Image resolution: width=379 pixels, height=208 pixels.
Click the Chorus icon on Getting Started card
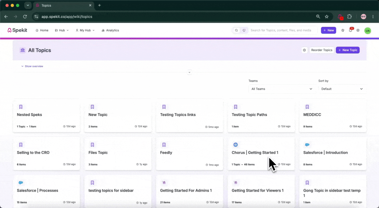236,145
